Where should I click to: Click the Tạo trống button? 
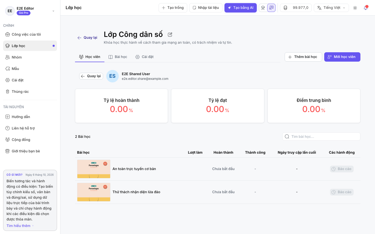173,8
